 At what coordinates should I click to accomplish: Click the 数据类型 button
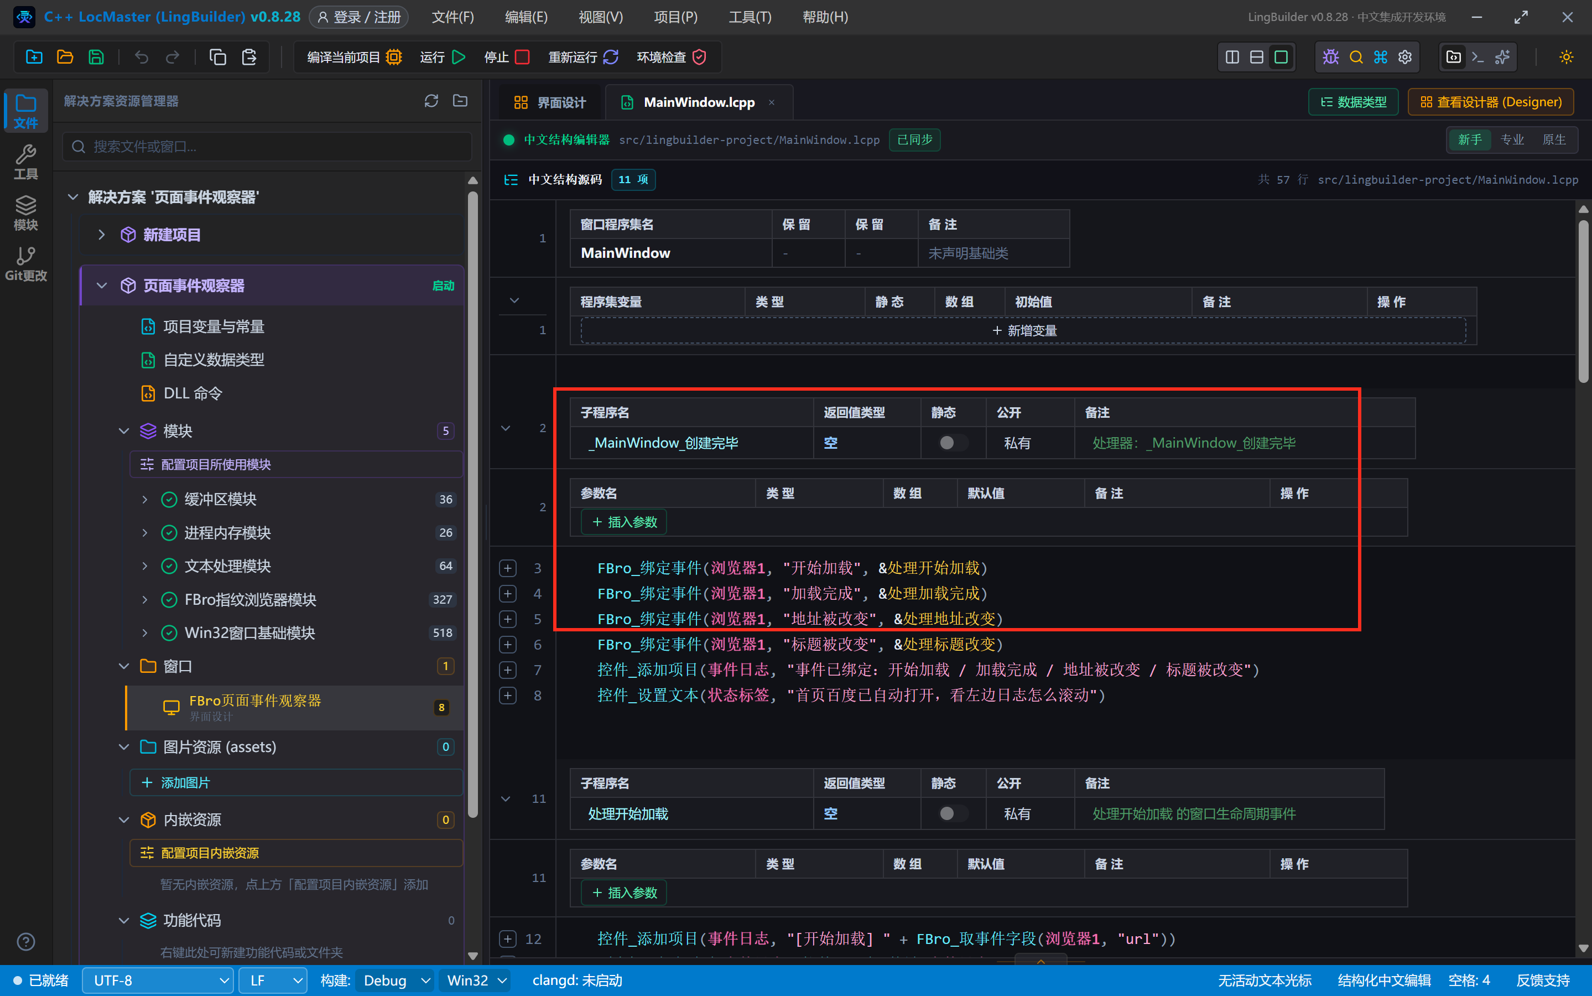(1353, 102)
